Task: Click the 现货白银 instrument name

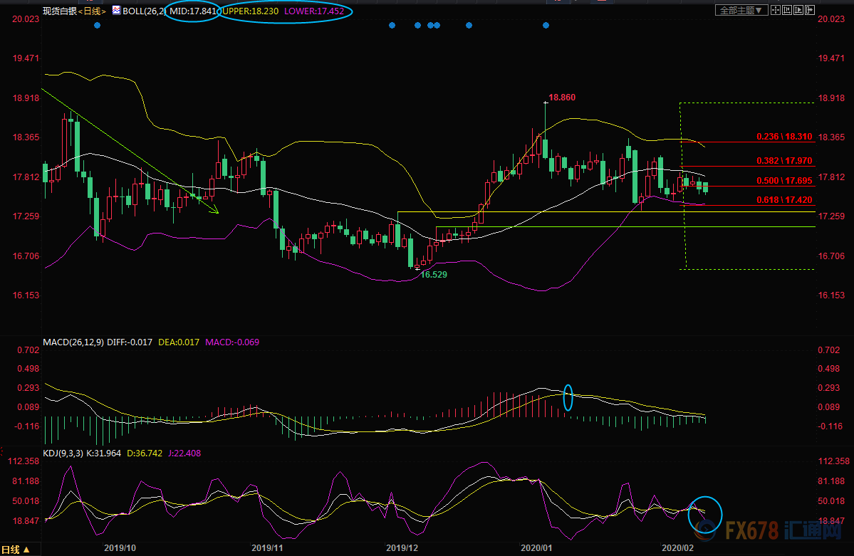Action: (x=59, y=11)
